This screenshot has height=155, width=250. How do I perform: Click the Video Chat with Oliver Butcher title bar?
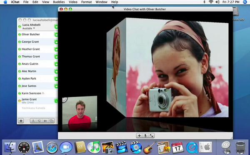coord(145,9)
